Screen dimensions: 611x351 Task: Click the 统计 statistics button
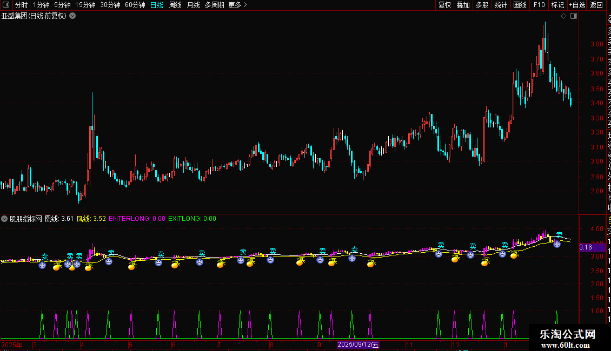[x=501, y=5]
